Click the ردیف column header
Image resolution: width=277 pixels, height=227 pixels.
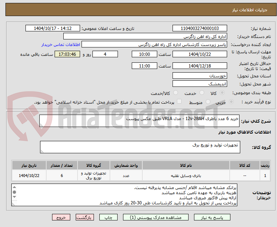coord(265,165)
